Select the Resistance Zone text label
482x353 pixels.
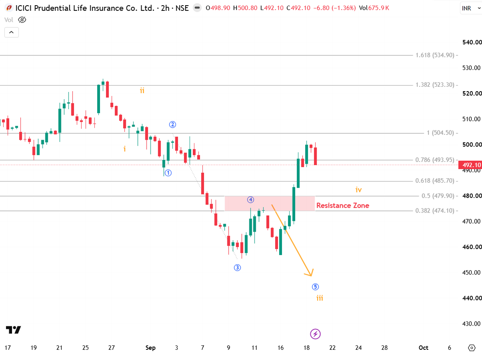(x=343, y=206)
